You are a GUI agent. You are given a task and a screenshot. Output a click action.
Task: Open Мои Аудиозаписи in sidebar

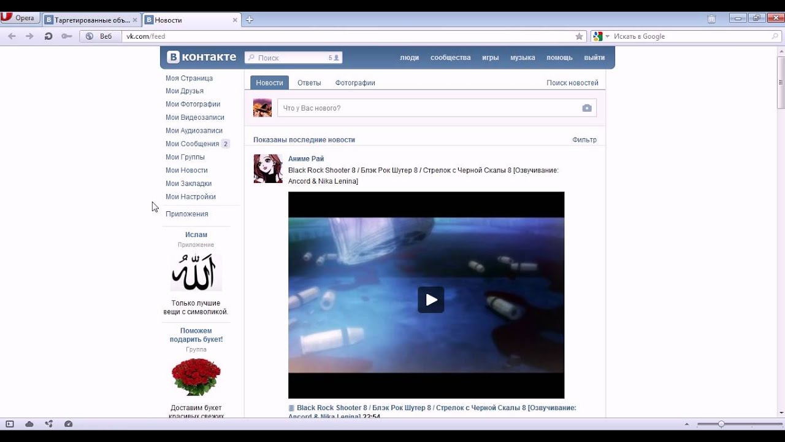[194, 131]
